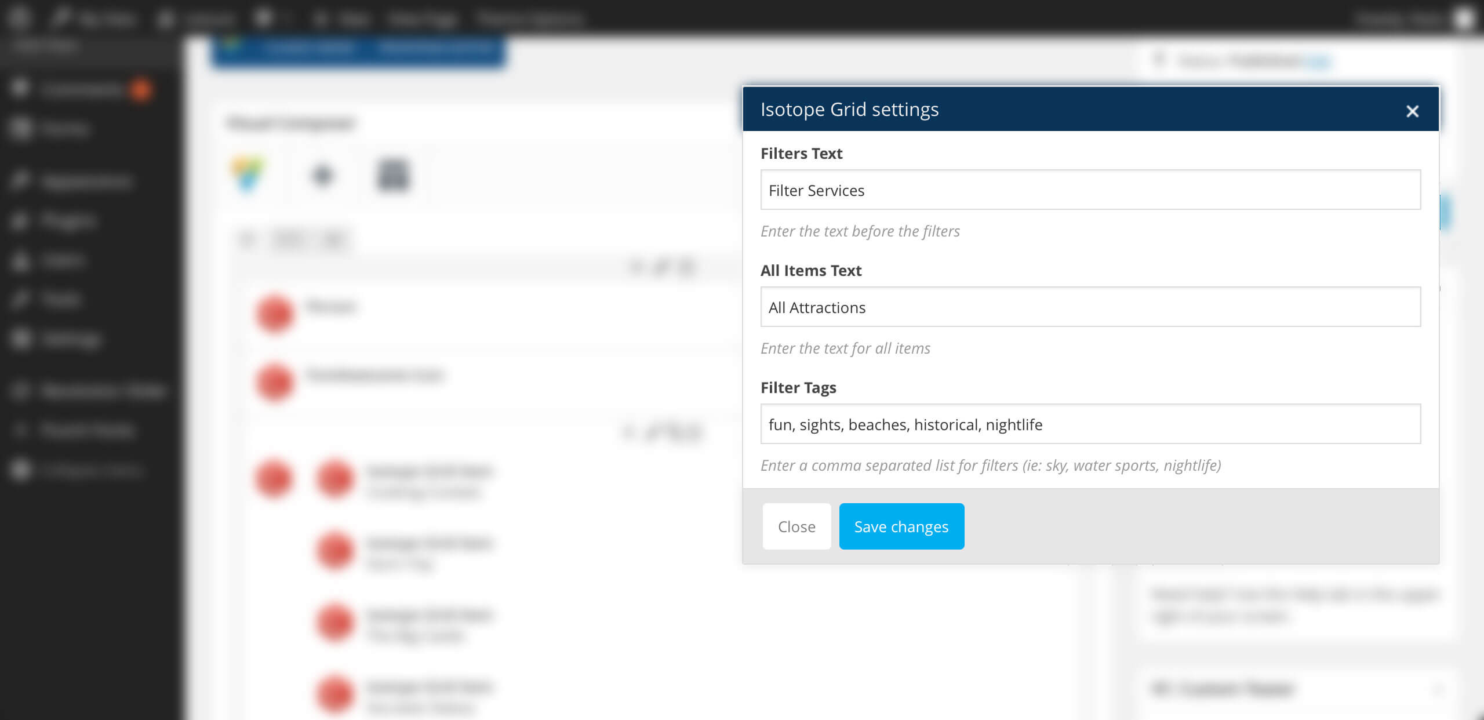This screenshot has width=1484, height=720.
Task: Click the Close button in dialog footer
Action: (x=796, y=526)
